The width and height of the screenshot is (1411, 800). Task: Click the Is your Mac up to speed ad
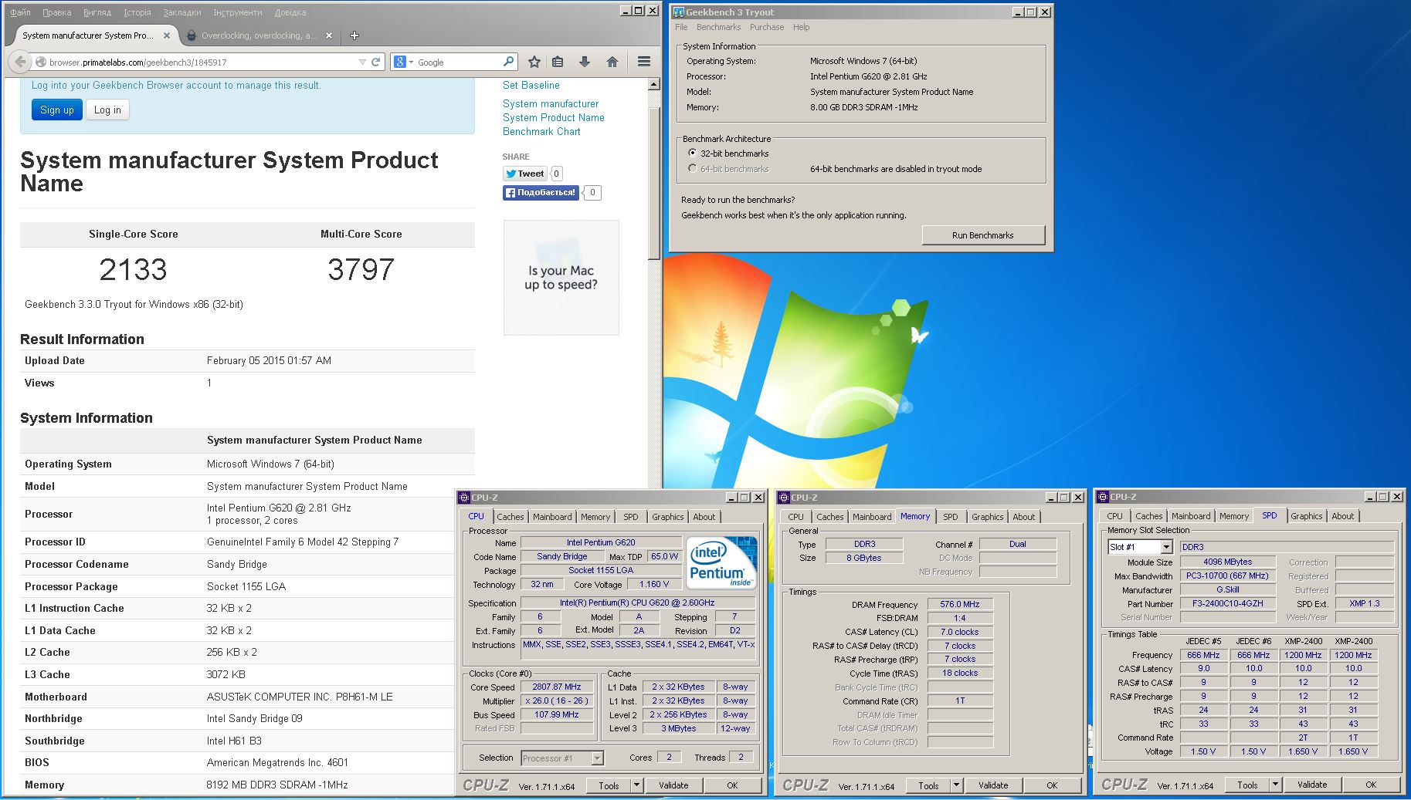coord(561,278)
